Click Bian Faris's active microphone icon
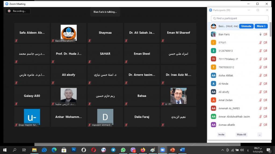This screenshot has width=275, height=154. [x=260, y=34]
